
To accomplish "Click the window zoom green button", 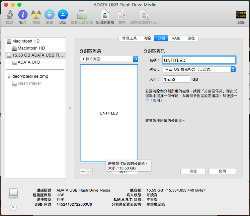I will [x=19, y=5].
